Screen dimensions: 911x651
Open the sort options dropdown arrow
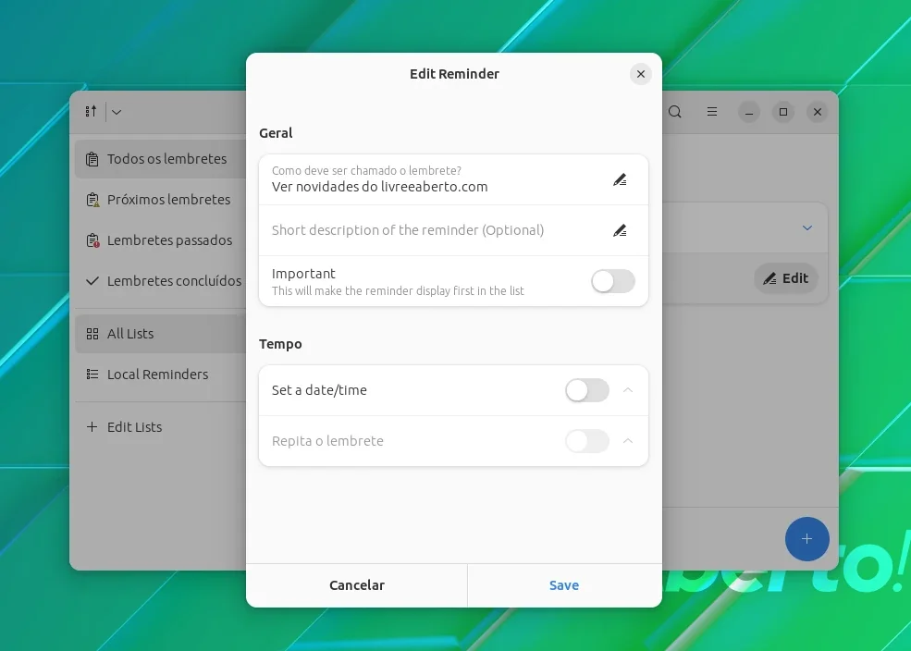(117, 112)
